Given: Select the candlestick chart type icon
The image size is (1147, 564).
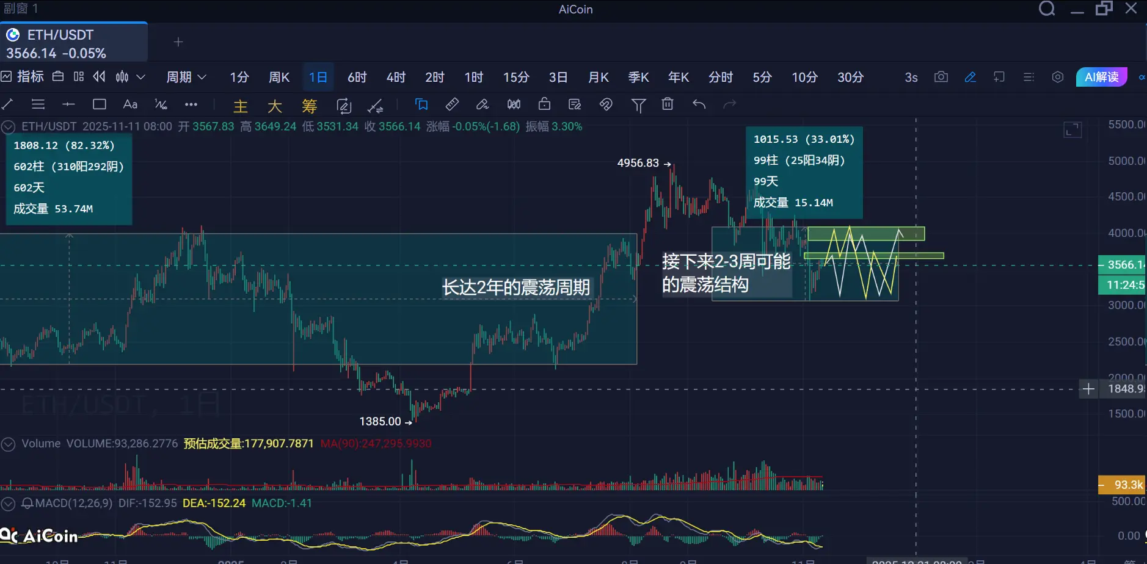Looking at the screenshot, I should 122,77.
